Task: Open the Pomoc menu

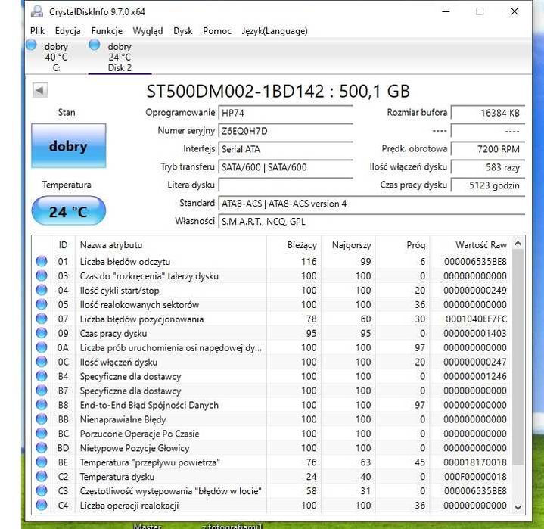Action: pyautogui.click(x=217, y=31)
